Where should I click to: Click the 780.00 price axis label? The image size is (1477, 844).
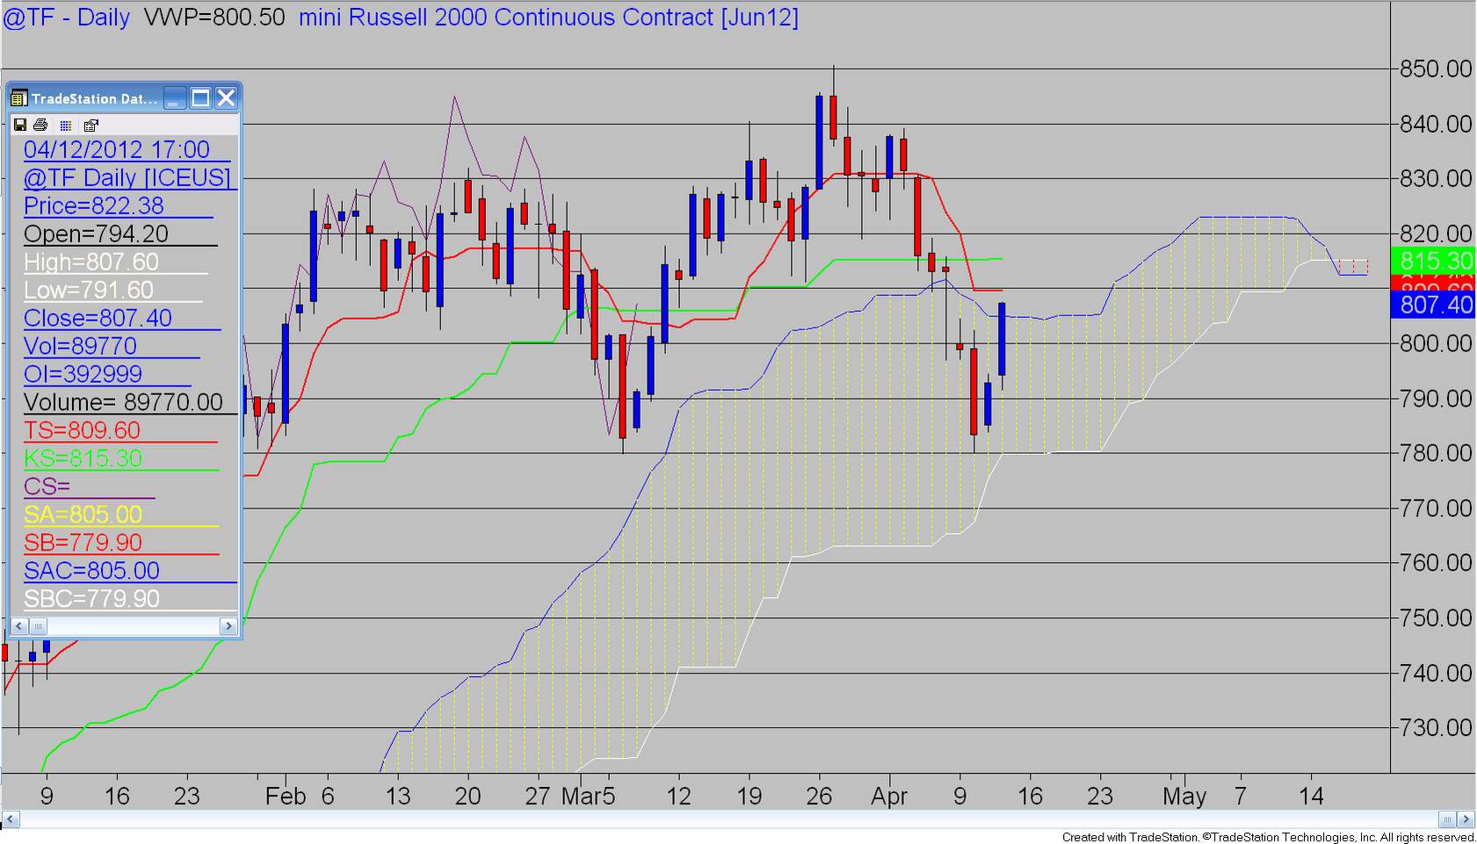click(x=1436, y=453)
